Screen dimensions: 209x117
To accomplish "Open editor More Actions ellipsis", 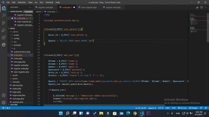I will point(205,7).
